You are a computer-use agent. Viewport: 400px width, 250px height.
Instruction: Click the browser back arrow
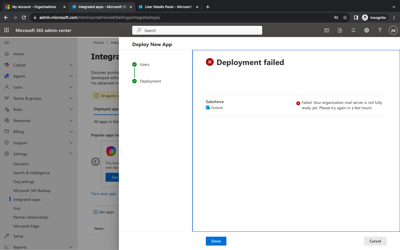[6, 17]
